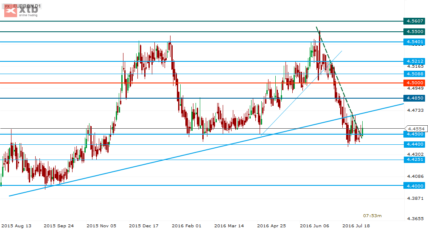Click the current price marker 4.4554

[x=415, y=128]
